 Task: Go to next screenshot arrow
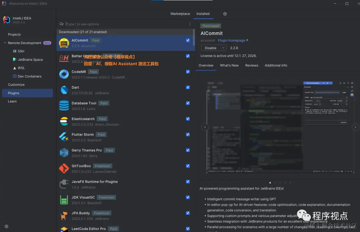pyautogui.click(x=355, y=127)
